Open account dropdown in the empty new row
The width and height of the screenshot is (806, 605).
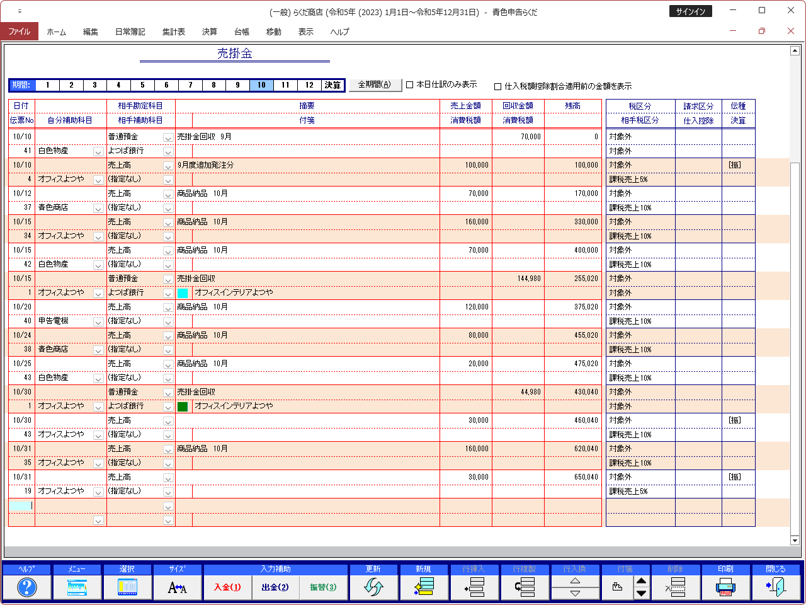click(x=168, y=506)
